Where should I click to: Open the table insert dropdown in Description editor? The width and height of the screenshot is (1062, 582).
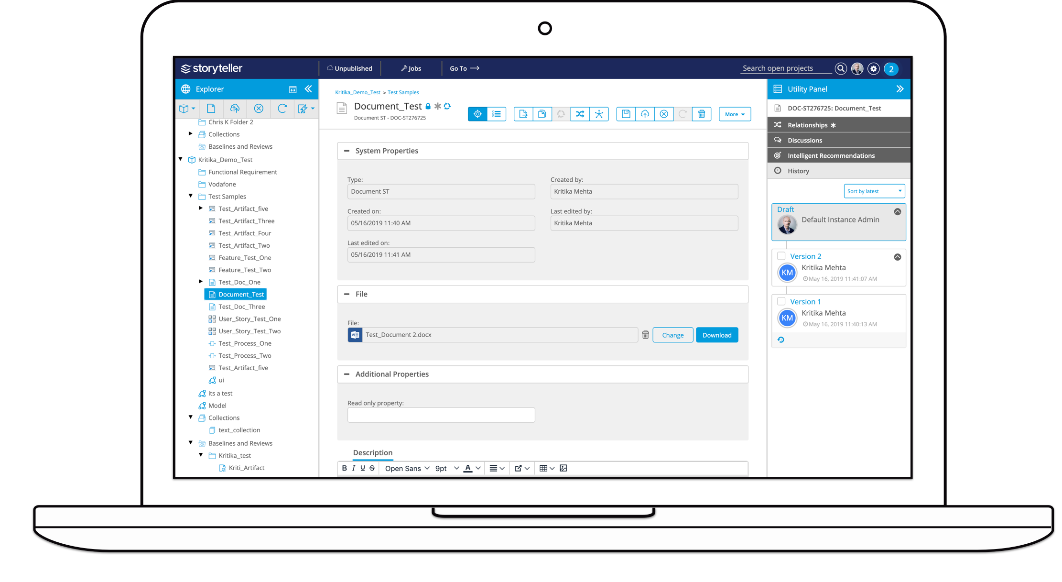(547, 468)
